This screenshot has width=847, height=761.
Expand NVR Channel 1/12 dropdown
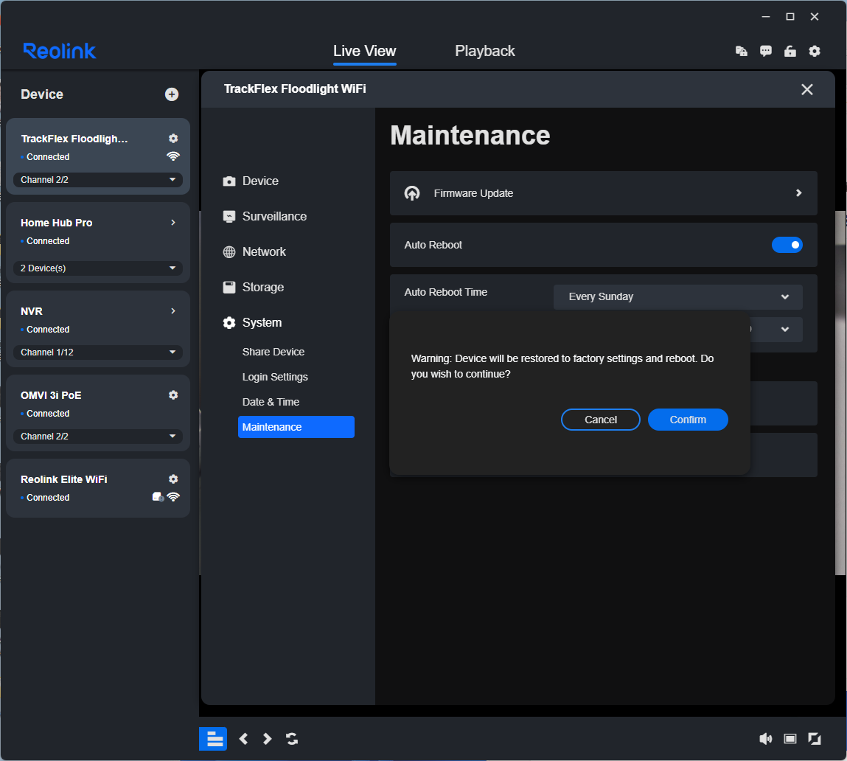click(98, 352)
